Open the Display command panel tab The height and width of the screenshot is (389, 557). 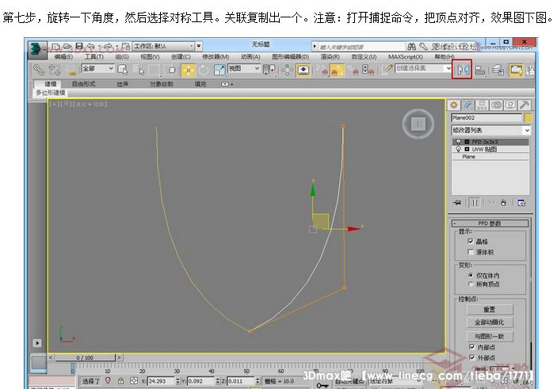[510, 105]
